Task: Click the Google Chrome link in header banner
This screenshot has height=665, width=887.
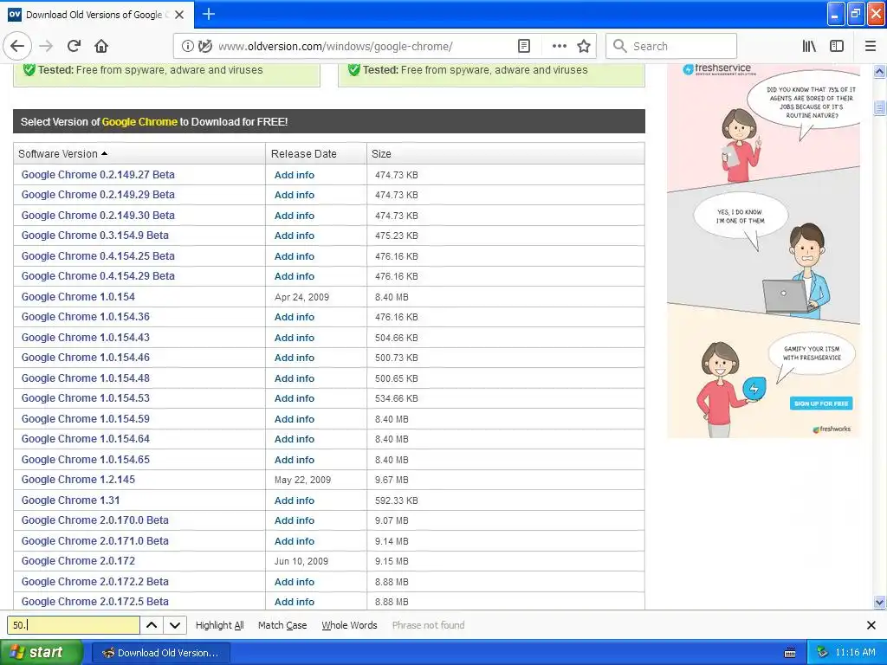Action: point(139,121)
